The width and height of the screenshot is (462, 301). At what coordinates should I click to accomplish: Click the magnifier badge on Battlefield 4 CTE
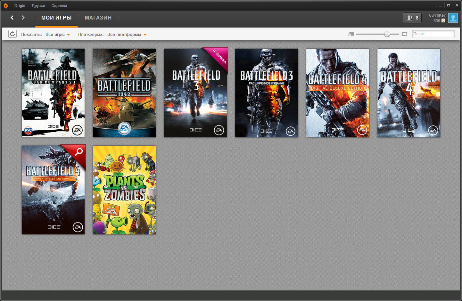79,152
